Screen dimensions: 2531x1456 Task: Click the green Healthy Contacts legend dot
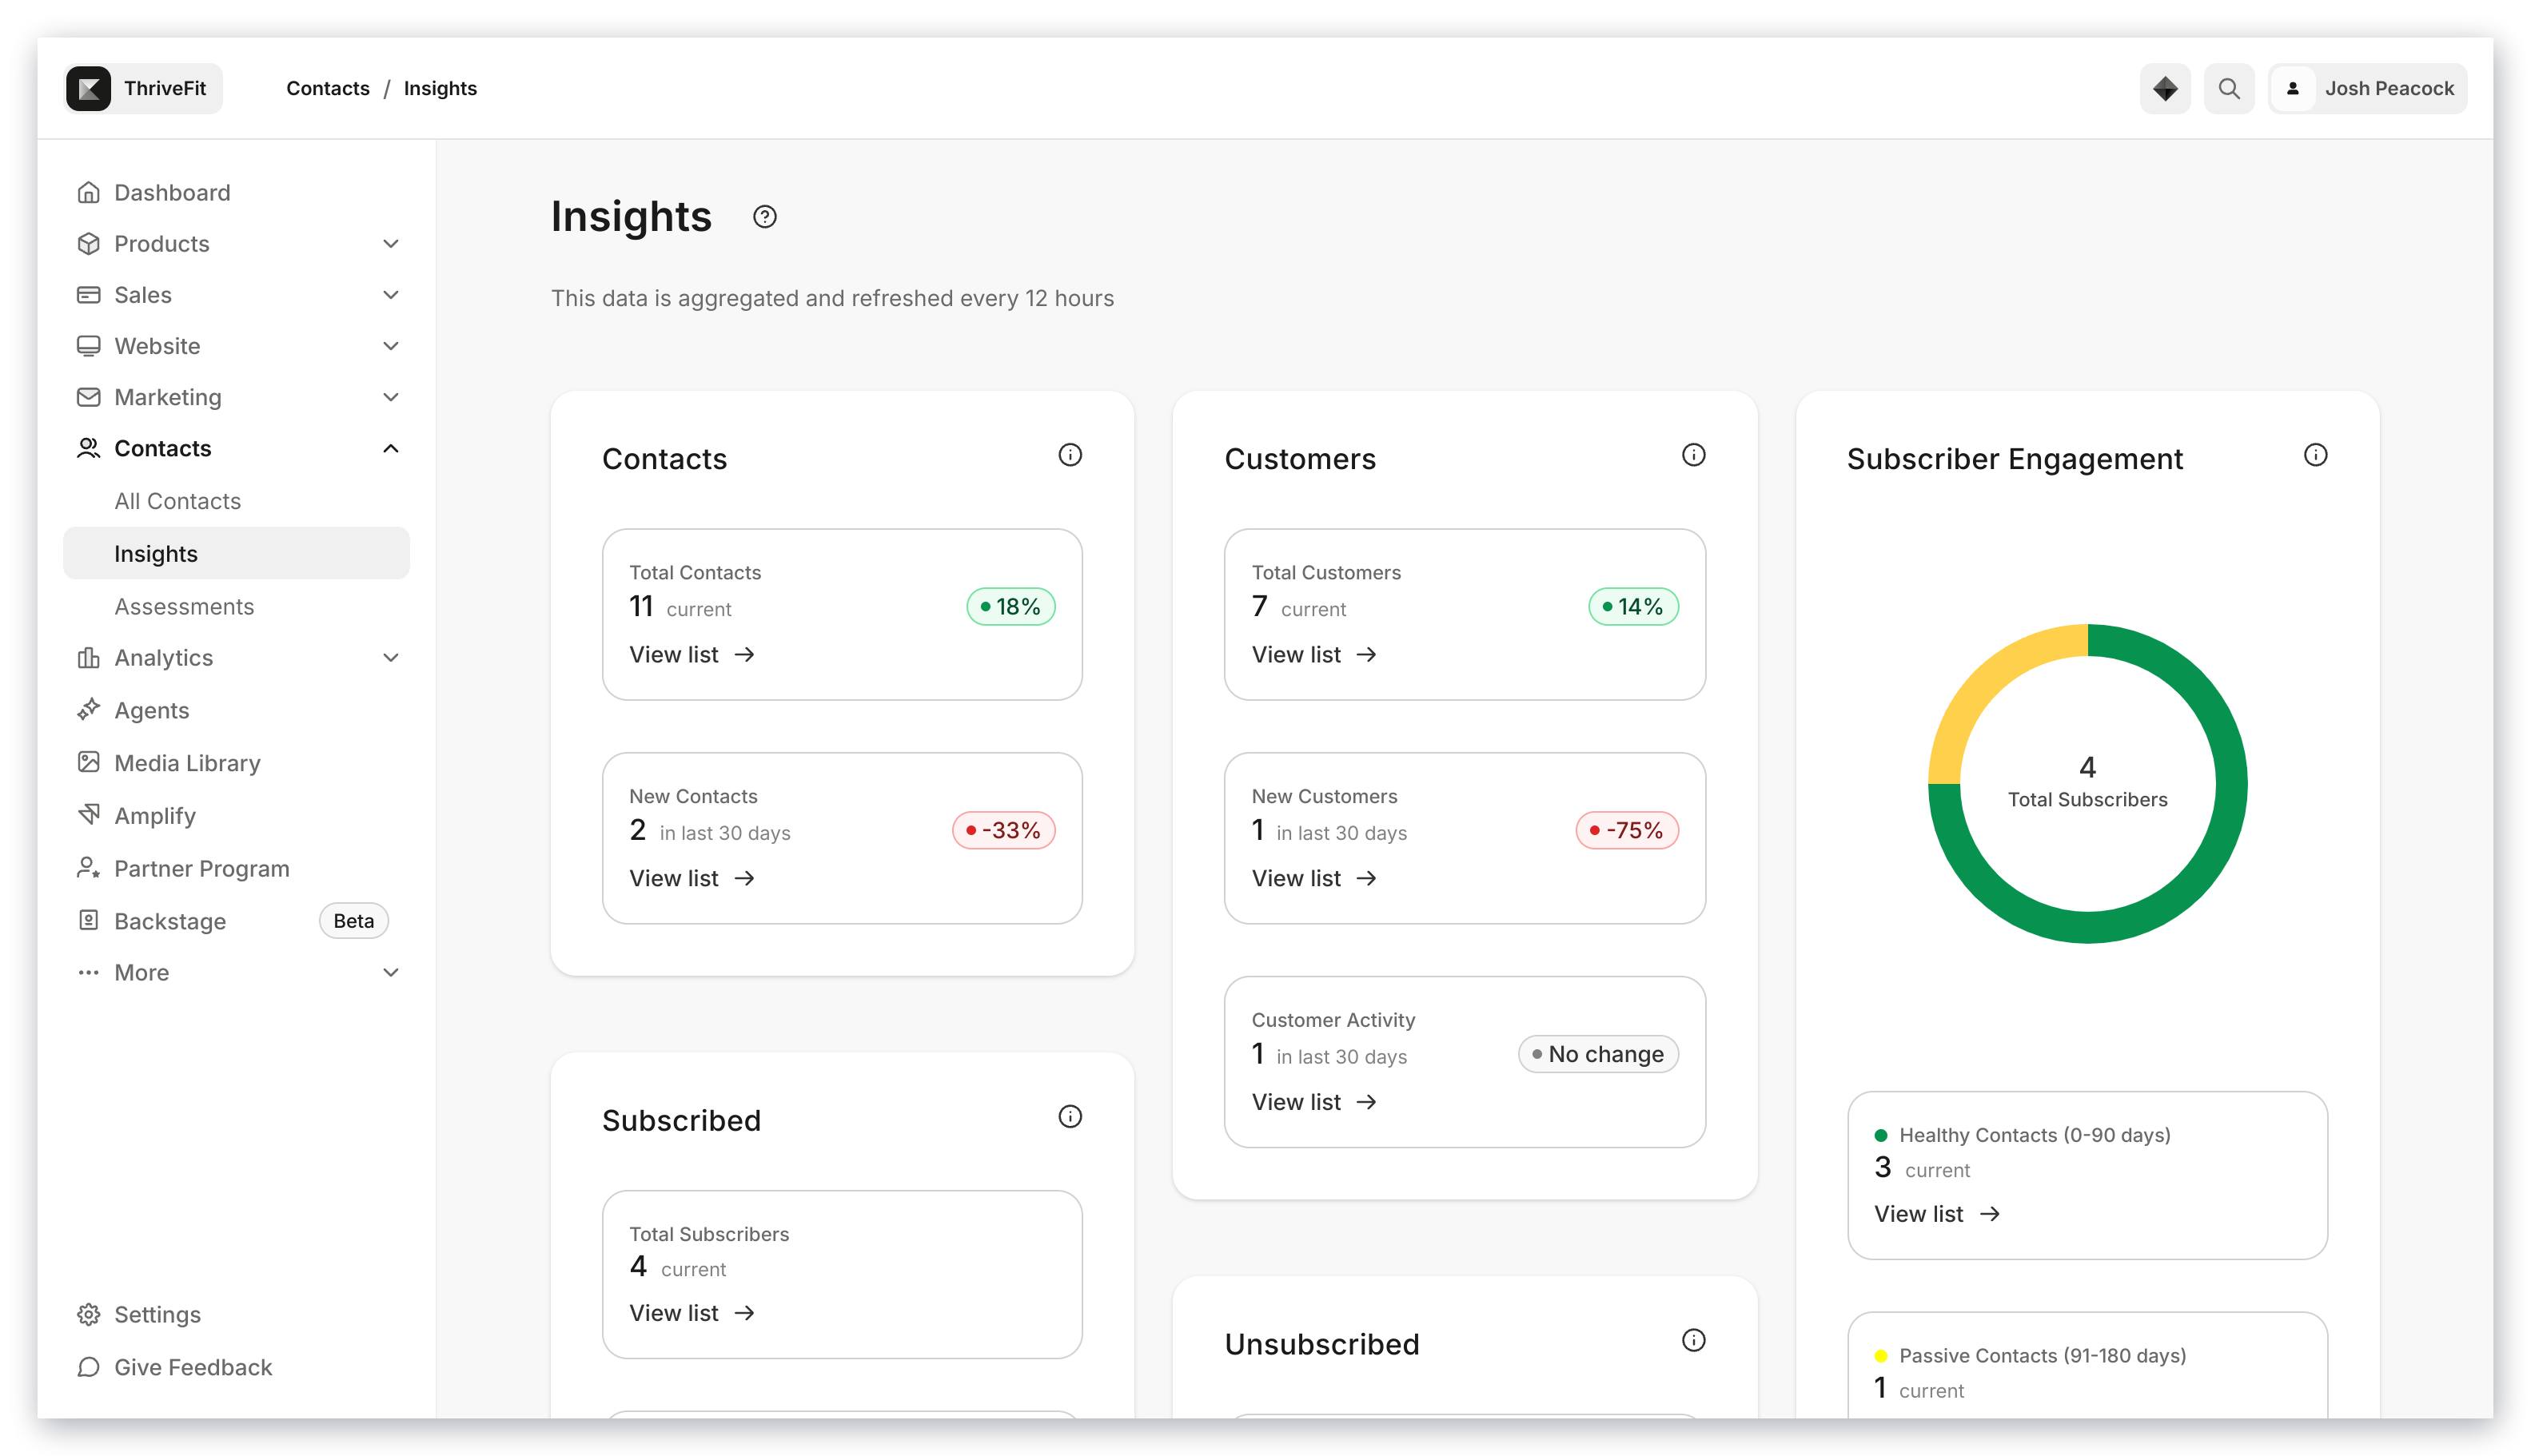tap(1879, 1135)
